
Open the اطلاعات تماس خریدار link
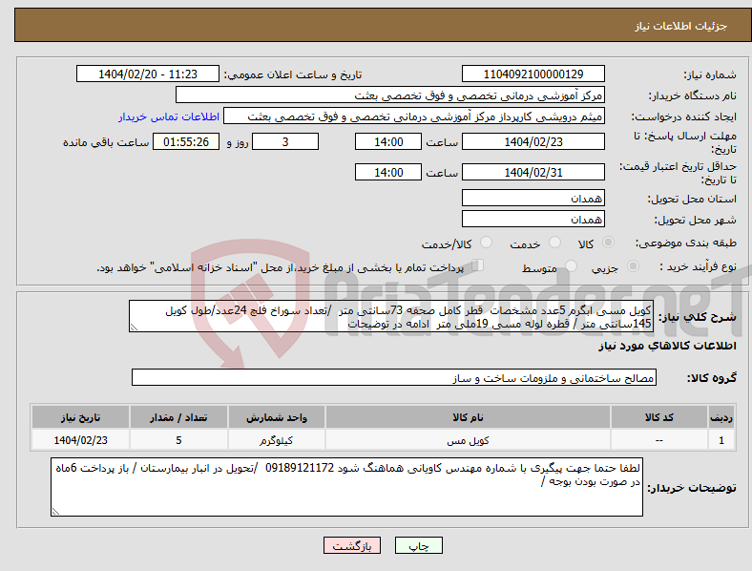[169, 116]
